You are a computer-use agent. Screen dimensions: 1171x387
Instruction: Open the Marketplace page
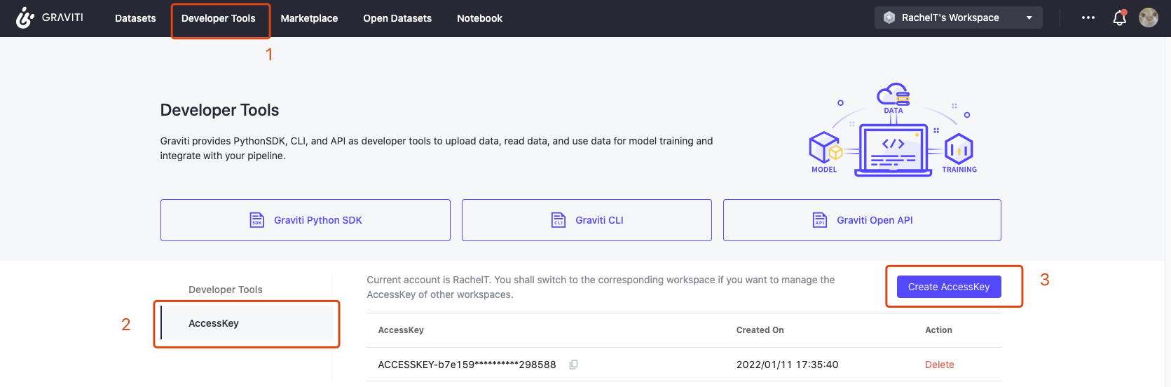point(309,18)
